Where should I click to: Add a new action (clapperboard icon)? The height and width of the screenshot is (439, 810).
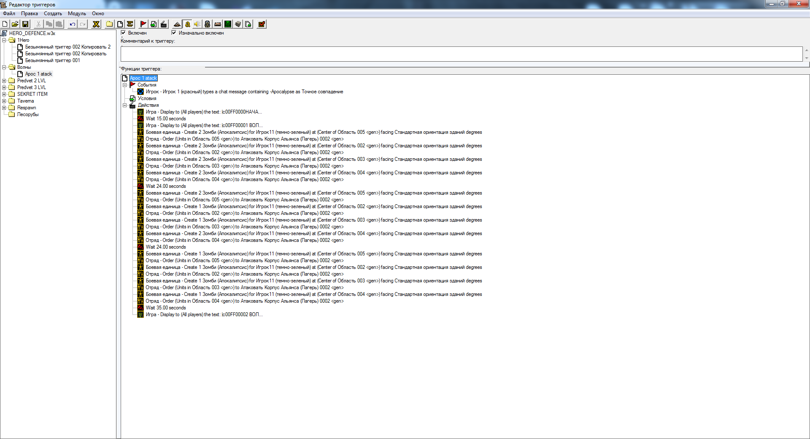pos(164,24)
